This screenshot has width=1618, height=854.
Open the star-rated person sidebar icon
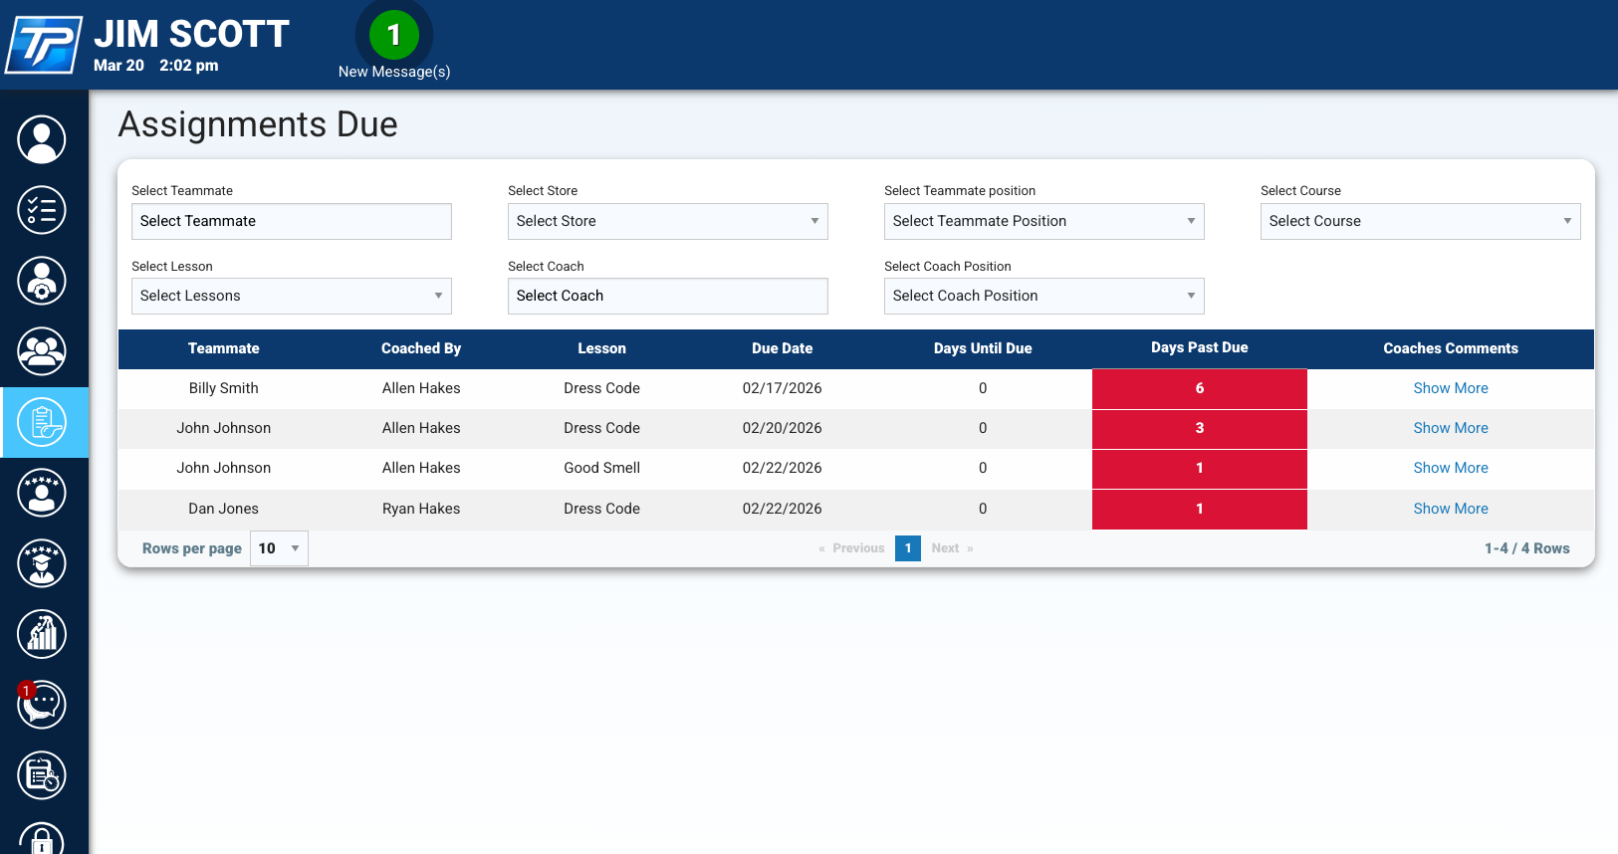coord(42,493)
